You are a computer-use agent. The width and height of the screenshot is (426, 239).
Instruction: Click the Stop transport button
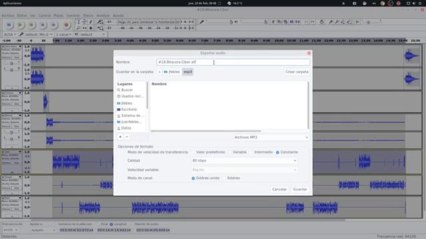tap(31, 25)
